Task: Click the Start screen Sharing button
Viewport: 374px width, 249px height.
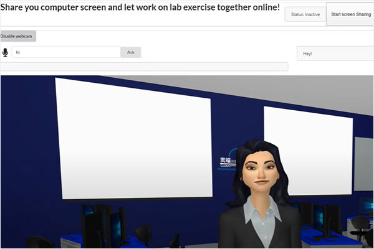Action: click(350, 14)
